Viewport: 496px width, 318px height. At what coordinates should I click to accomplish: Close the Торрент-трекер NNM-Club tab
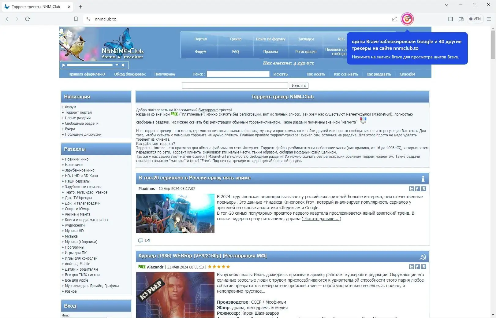(x=69, y=7)
